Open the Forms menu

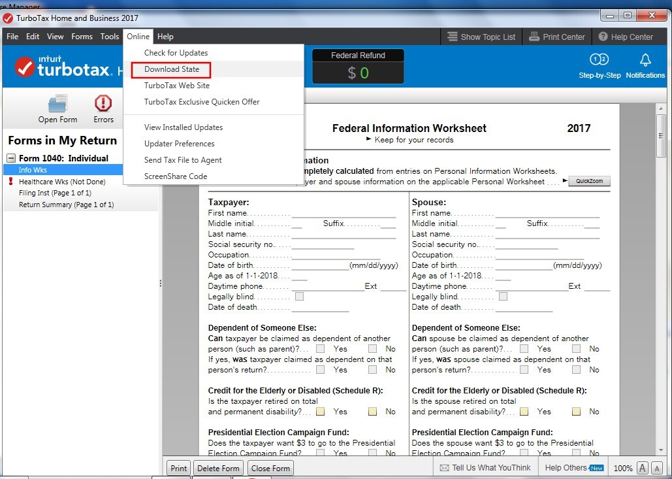tap(82, 37)
